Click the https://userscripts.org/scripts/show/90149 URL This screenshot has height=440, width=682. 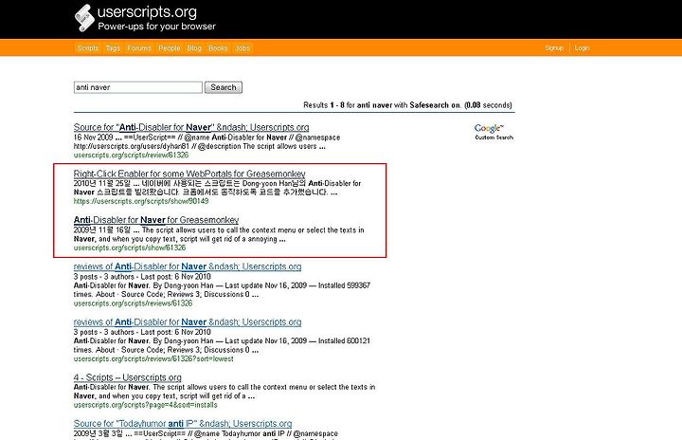pyautogui.click(x=141, y=201)
